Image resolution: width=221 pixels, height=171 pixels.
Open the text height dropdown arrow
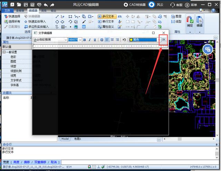point(80,40)
